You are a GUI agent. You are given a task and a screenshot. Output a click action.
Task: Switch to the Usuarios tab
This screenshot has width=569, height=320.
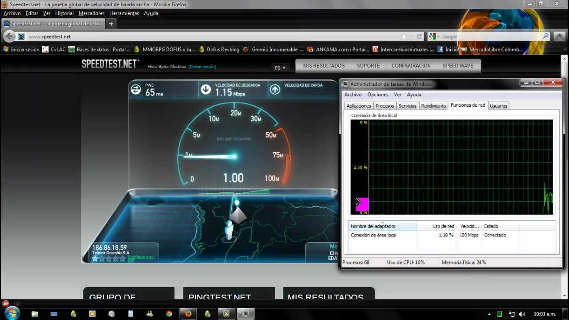(x=498, y=106)
